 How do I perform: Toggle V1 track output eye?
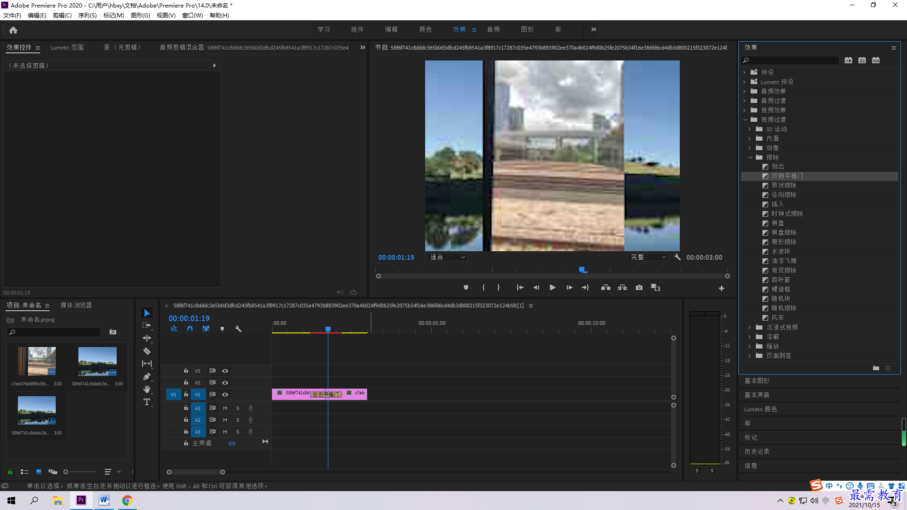tap(225, 394)
